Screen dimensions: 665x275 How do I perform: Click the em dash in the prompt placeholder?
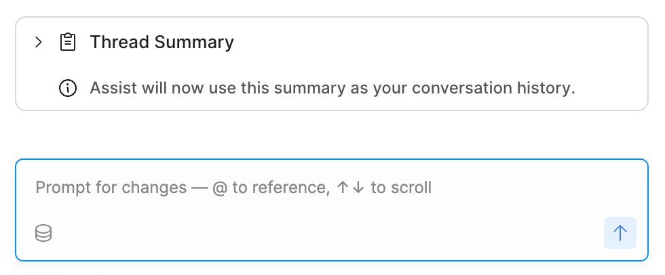click(199, 188)
